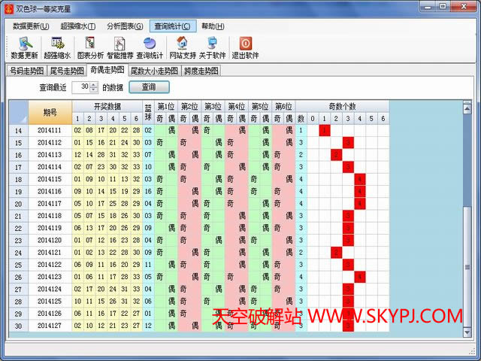Click the 退出软件 exit icon
Image resolution: width=481 pixels, height=361 pixels.
click(245, 47)
